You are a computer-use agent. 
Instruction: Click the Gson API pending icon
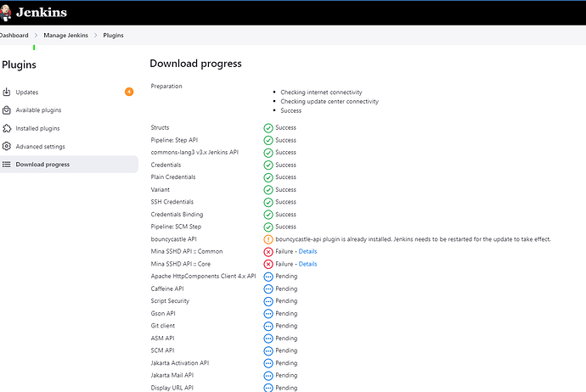coord(268,314)
